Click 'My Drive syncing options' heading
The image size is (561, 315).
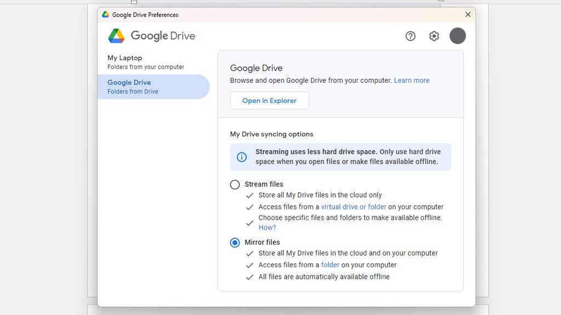pyautogui.click(x=272, y=134)
